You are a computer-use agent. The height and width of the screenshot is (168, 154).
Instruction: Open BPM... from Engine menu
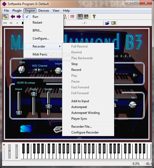(x=43, y=31)
